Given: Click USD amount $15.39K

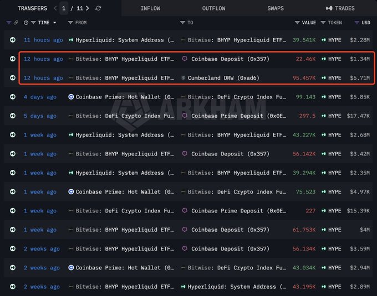Looking at the screenshot, I should (358, 211).
